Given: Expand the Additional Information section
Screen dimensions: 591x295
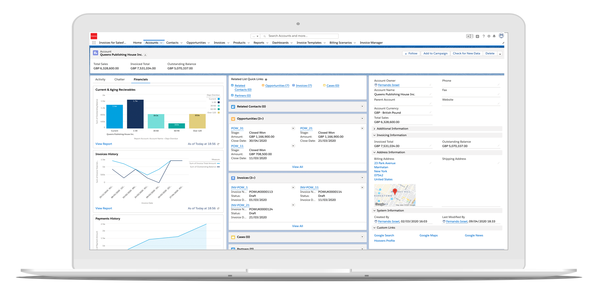Looking at the screenshot, I should point(374,128).
